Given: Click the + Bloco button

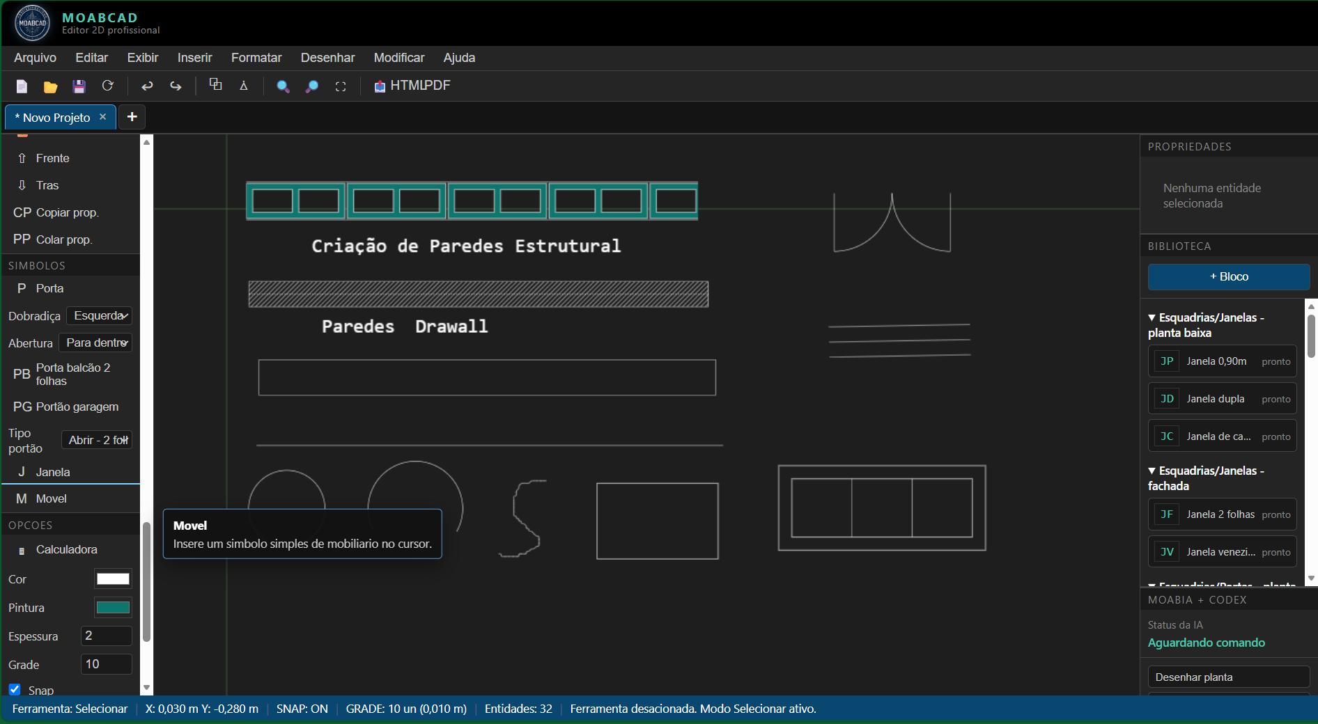Looking at the screenshot, I should point(1229,276).
